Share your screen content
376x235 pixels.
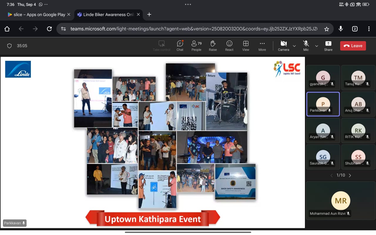[x=328, y=46]
